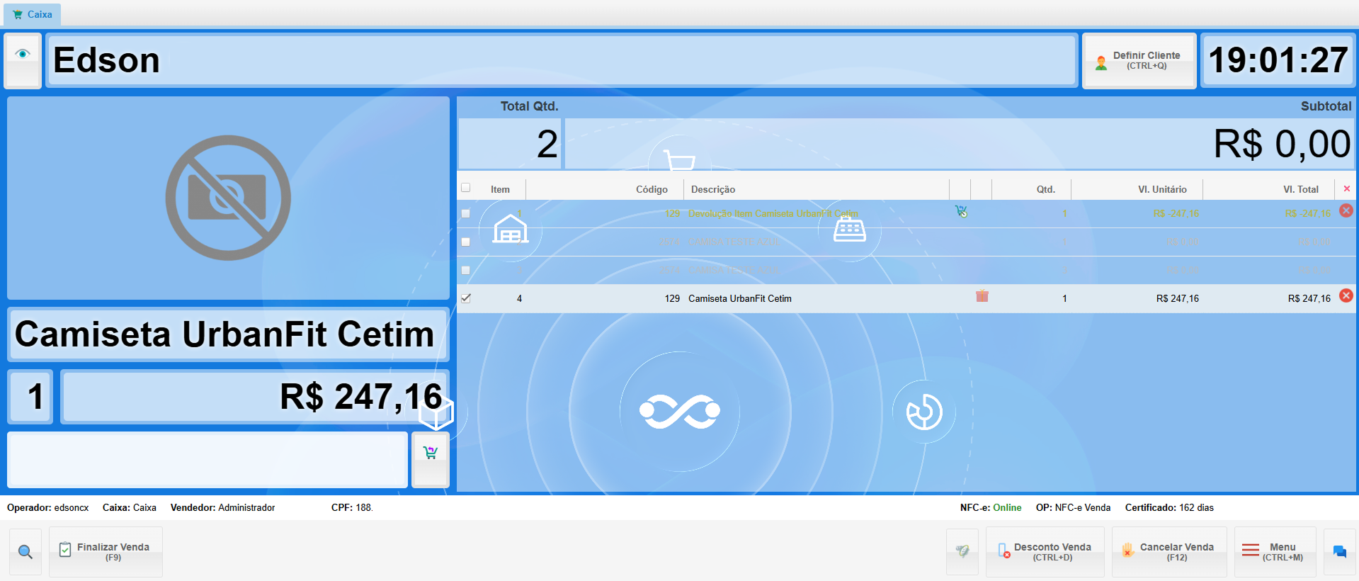The image size is (1359, 581).
Task: Check the checkbox on the Devolução item row
Action: [466, 213]
